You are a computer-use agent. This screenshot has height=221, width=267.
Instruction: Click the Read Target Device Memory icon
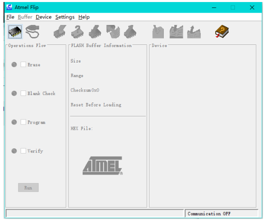[130, 31]
